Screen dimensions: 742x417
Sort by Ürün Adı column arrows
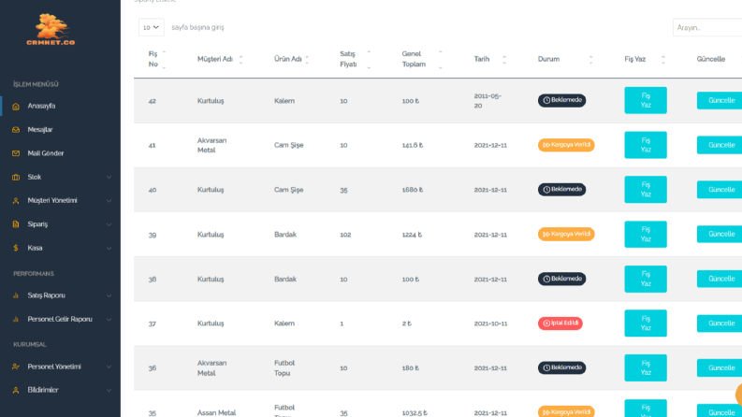click(307, 60)
